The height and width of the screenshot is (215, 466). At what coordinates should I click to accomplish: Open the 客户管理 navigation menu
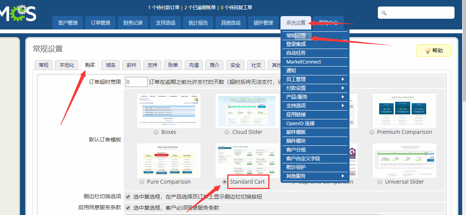68,23
